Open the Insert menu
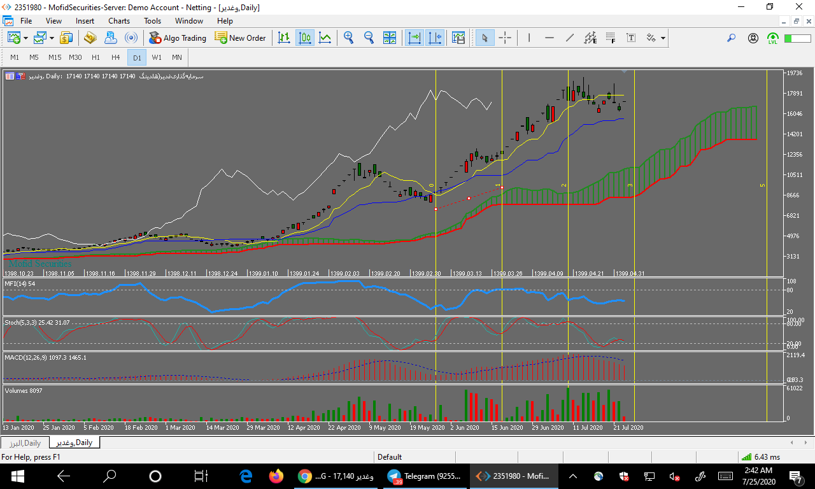Viewport: 815px width, 489px height. tap(85, 21)
